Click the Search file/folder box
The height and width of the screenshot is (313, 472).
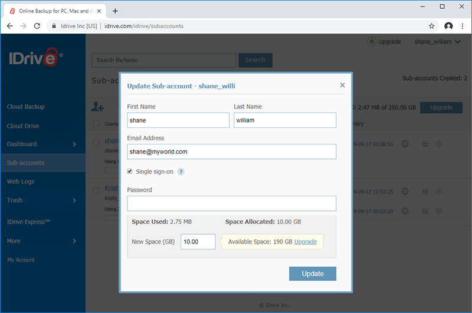pos(164,60)
